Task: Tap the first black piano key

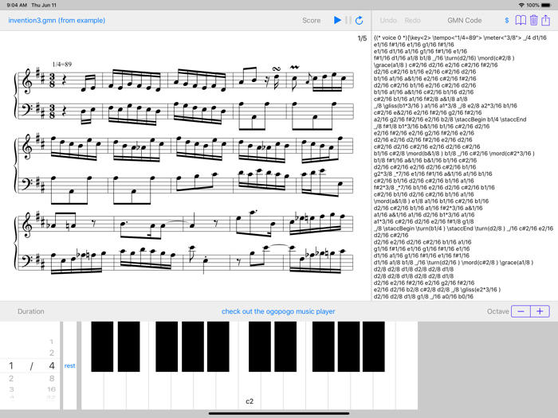Action: pos(102,346)
